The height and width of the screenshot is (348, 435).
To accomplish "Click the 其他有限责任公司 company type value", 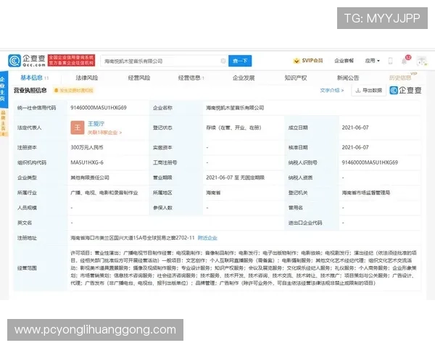I will coord(90,178).
